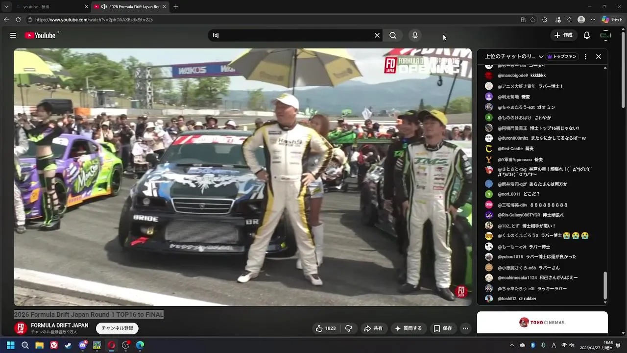This screenshot has height=353, width=627.
Task: Open chat options three-dot menu
Action: [585, 56]
